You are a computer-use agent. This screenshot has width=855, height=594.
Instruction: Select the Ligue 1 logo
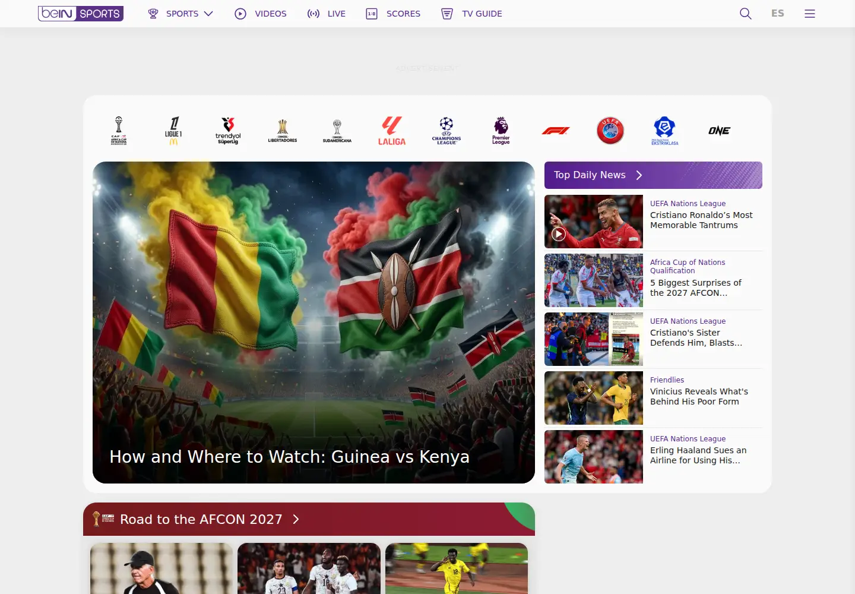click(x=173, y=131)
